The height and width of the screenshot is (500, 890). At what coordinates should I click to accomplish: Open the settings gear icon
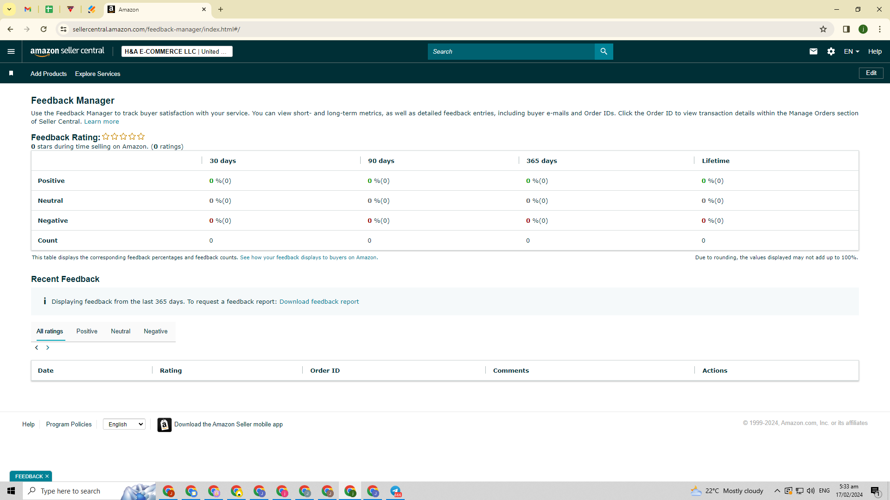click(x=831, y=51)
